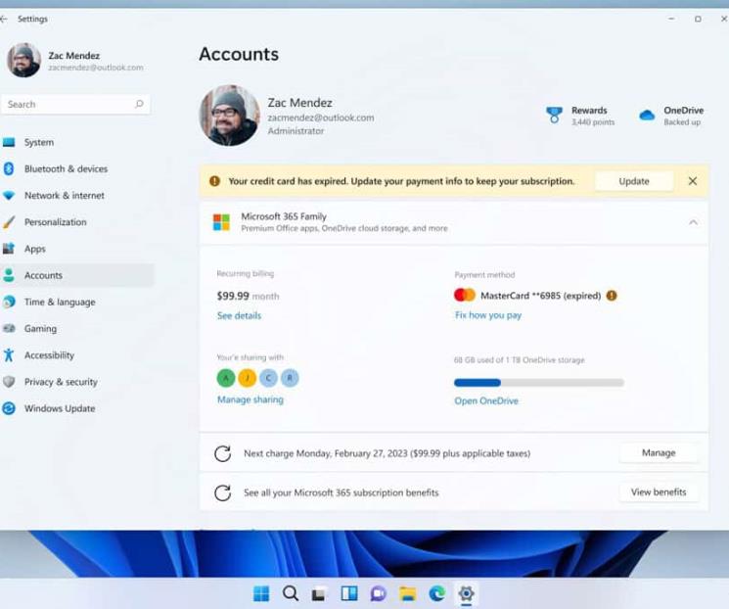Open the Windows Start button on taskbar

tap(261, 593)
